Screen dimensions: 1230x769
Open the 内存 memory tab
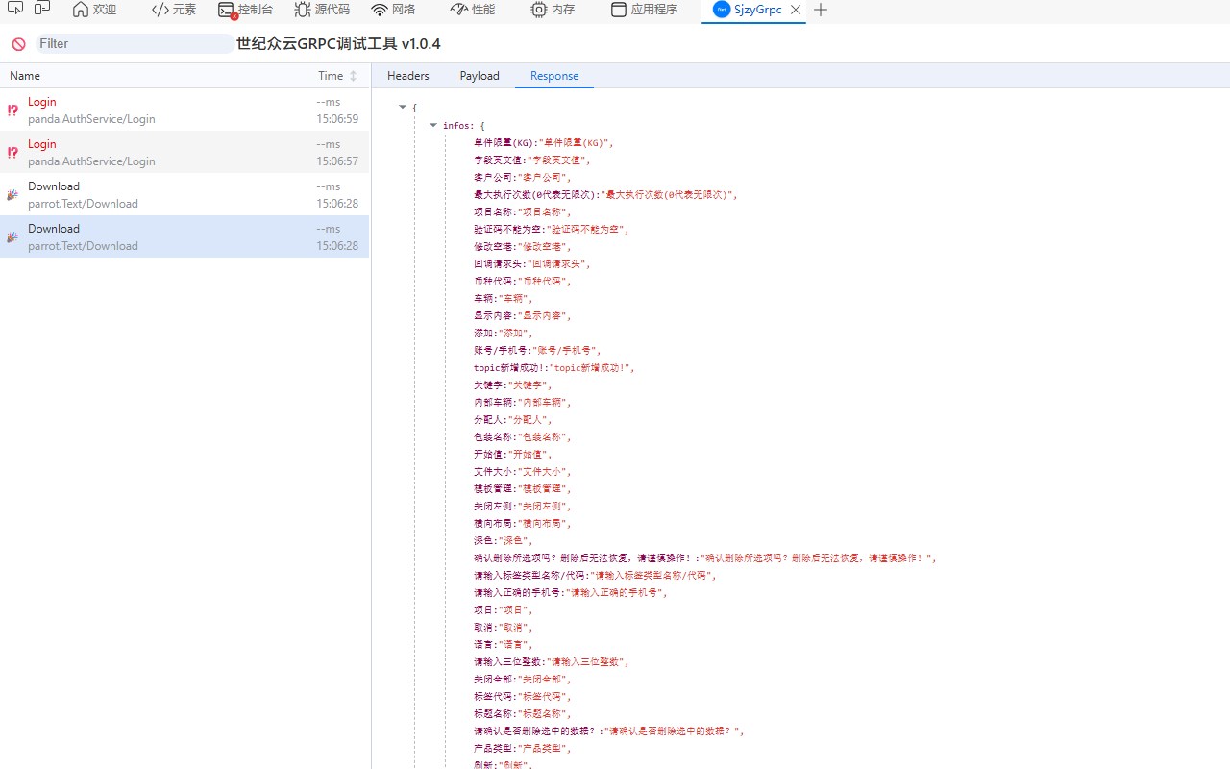[x=553, y=10]
